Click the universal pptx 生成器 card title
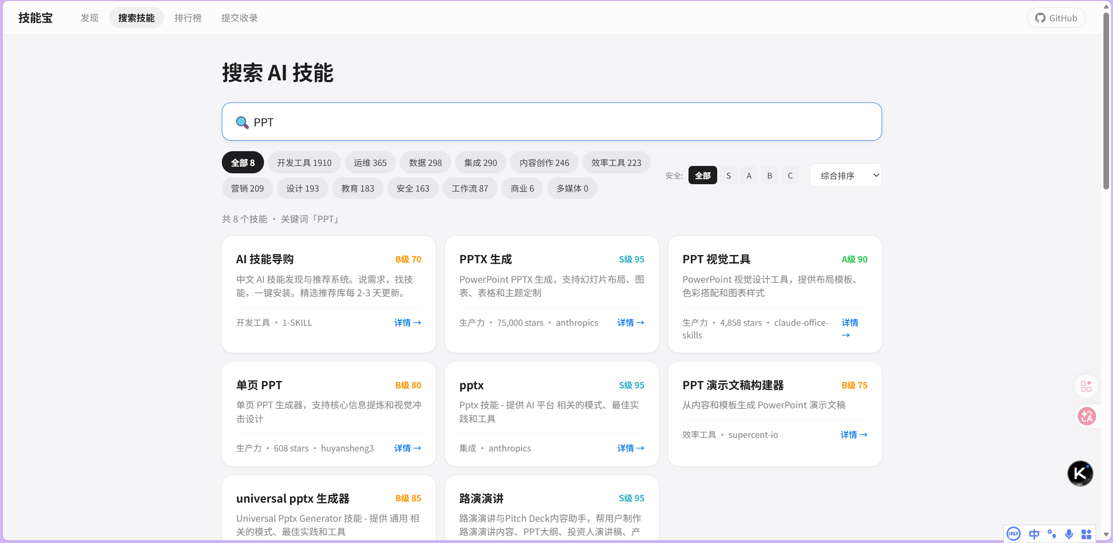The height and width of the screenshot is (543, 1113). (x=293, y=498)
